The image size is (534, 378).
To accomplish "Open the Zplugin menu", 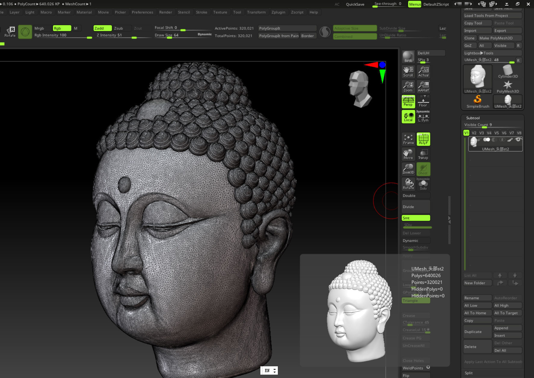I will click(x=278, y=12).
